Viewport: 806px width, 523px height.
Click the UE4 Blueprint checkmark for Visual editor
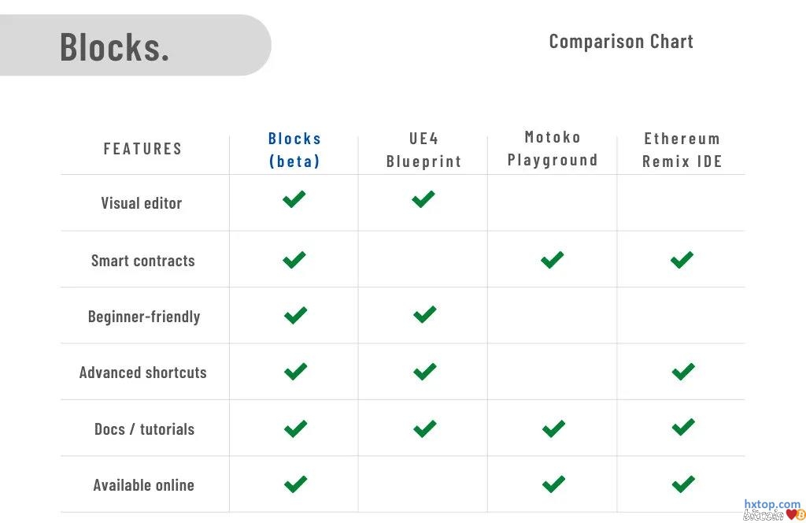pos(423,199)
